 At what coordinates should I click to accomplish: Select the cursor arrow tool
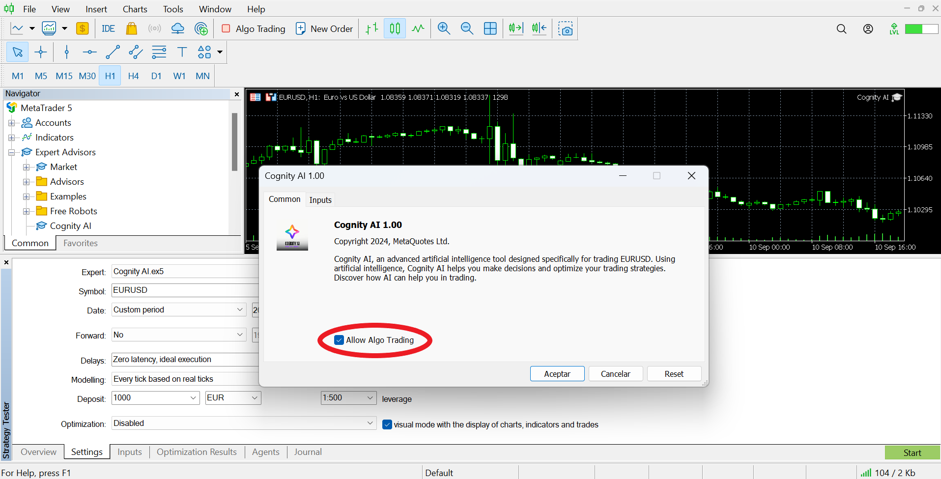(18, 52)
